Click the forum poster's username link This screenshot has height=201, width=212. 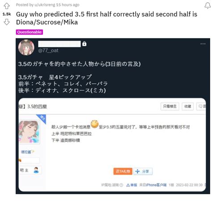tap(26, 152)
